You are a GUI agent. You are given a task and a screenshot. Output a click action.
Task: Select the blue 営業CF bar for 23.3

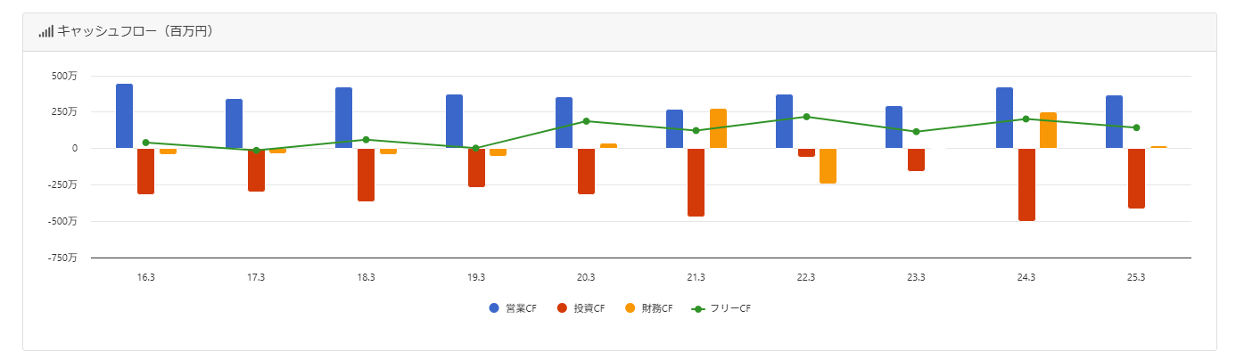(x=894, y=127)
